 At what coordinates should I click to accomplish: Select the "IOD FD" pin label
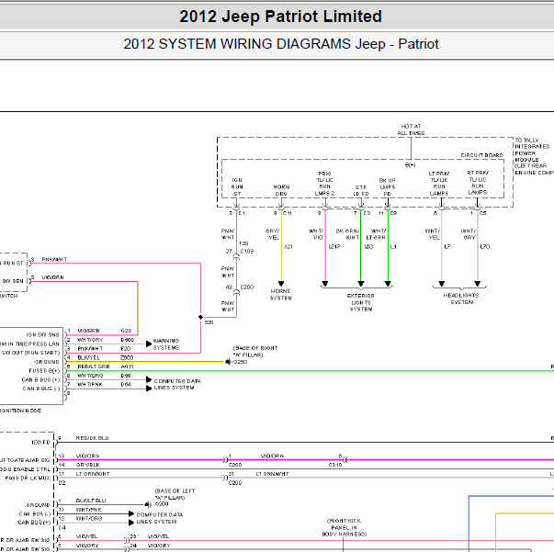coord(41,442)
